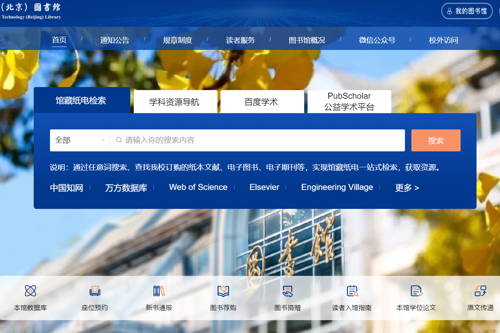Open the 读者入馆指南 guide icon
This screenshot has height=333, width=500.
tap(352, 291)
